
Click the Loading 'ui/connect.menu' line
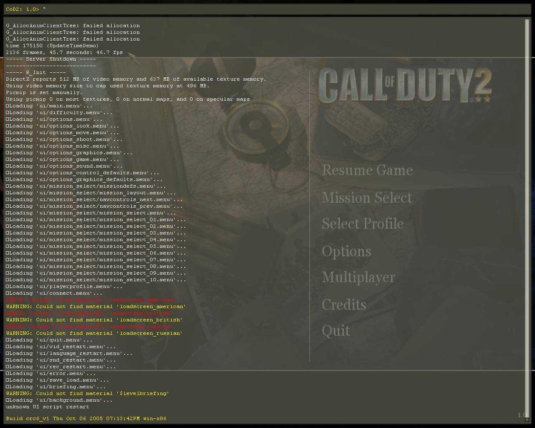pos(54,293)
